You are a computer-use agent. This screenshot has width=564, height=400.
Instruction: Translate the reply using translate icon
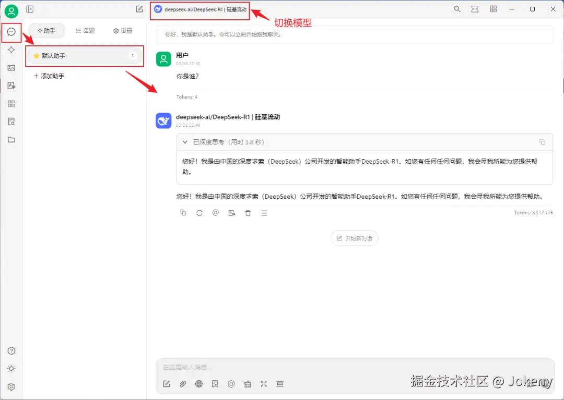pos(232,213)
